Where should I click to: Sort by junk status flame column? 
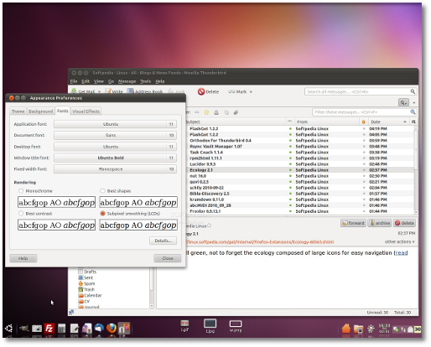[x=363, y=122]
